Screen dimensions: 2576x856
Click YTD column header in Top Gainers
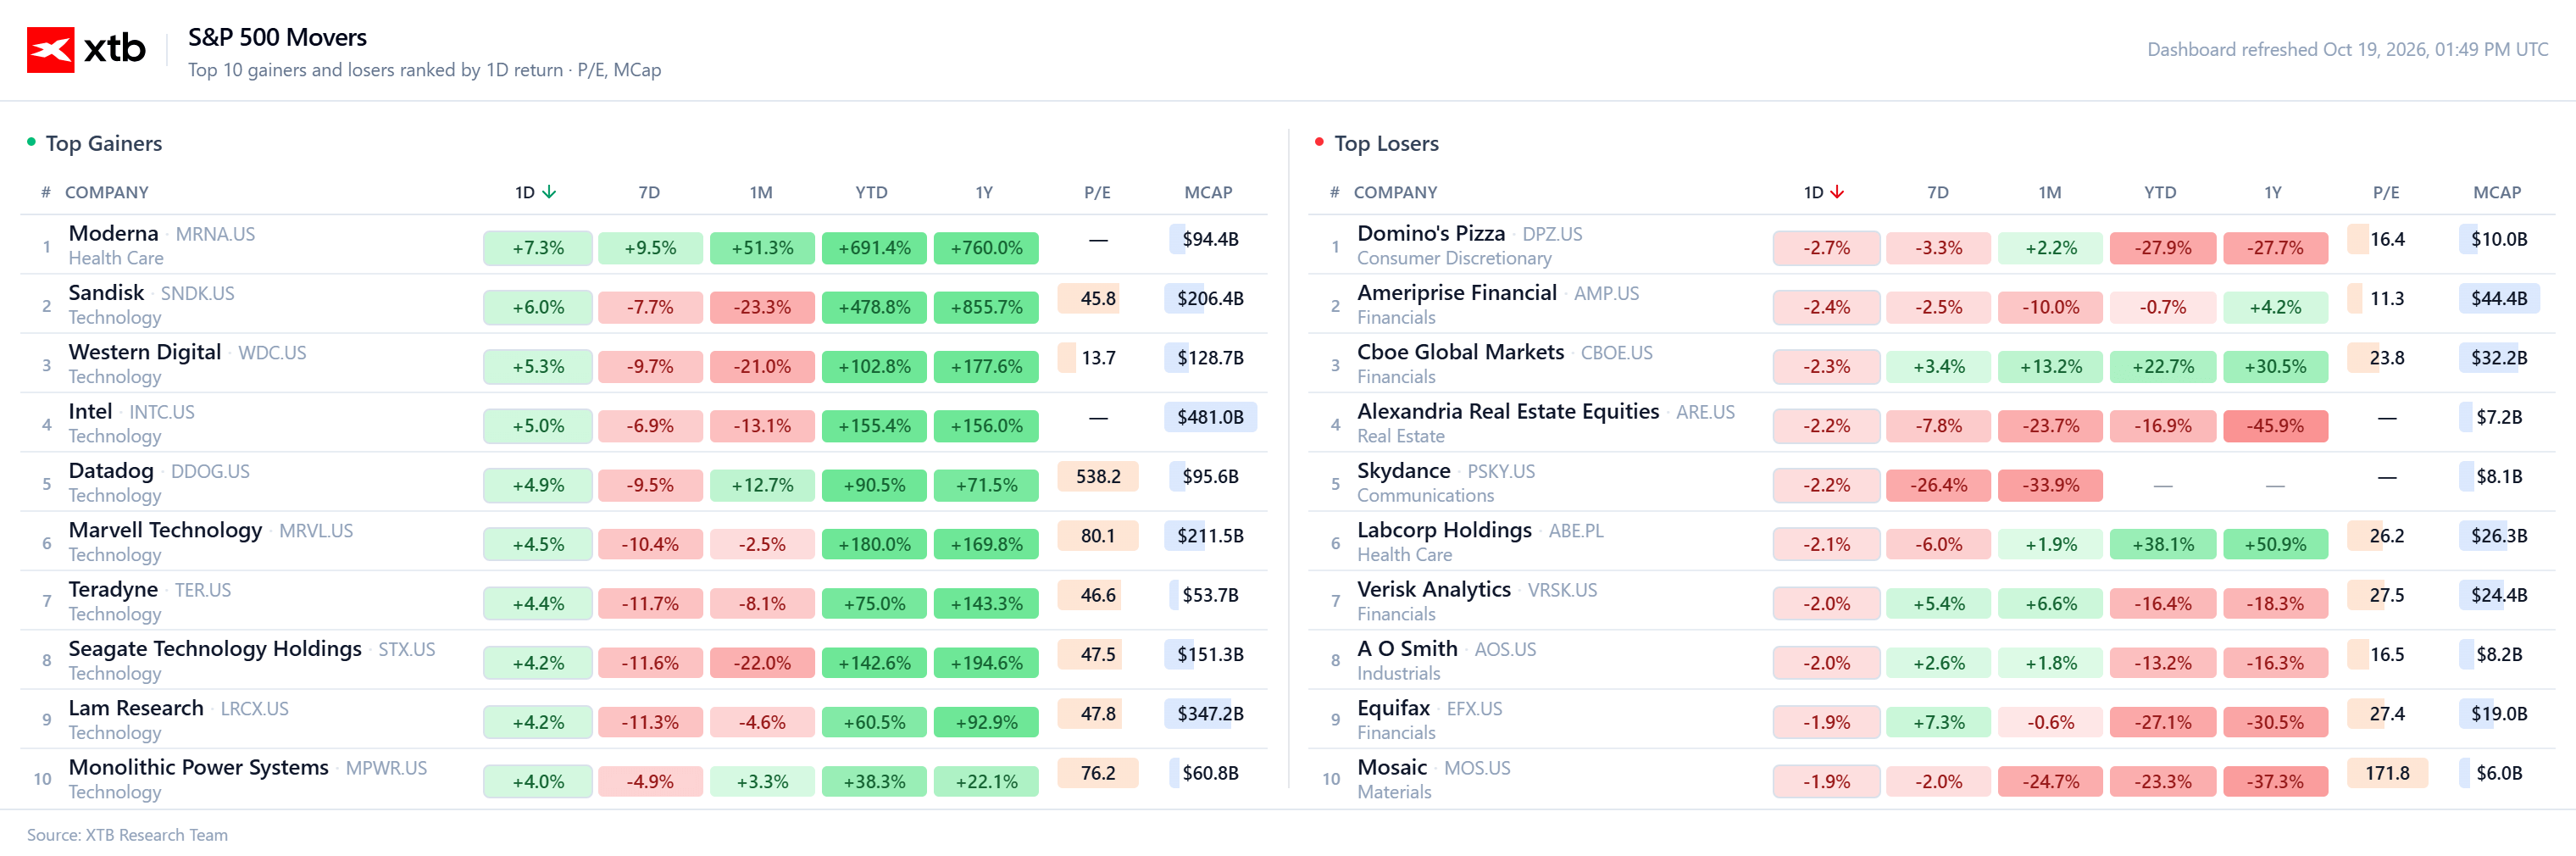point(871,192)
